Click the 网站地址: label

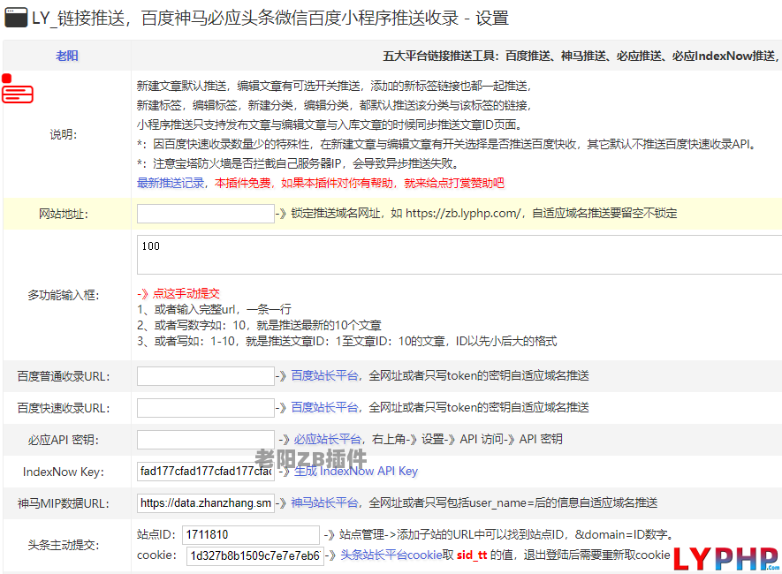[x=64, y=215]
